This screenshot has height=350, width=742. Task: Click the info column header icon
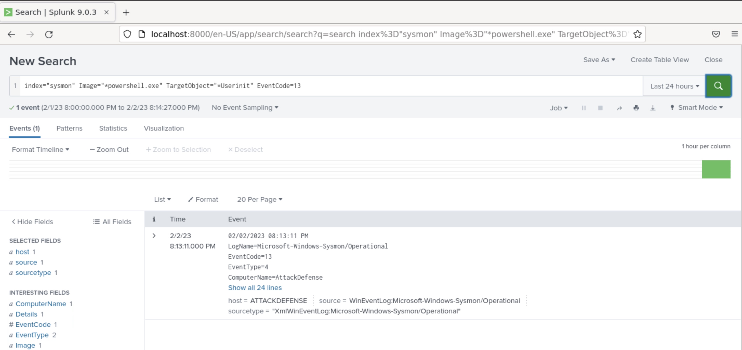click(154, 219)
